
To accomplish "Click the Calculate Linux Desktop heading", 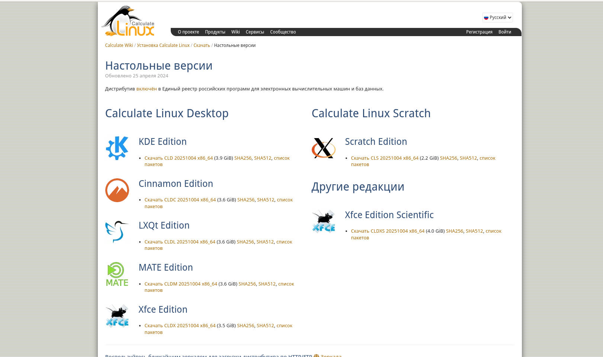I will tap(167, 114).
